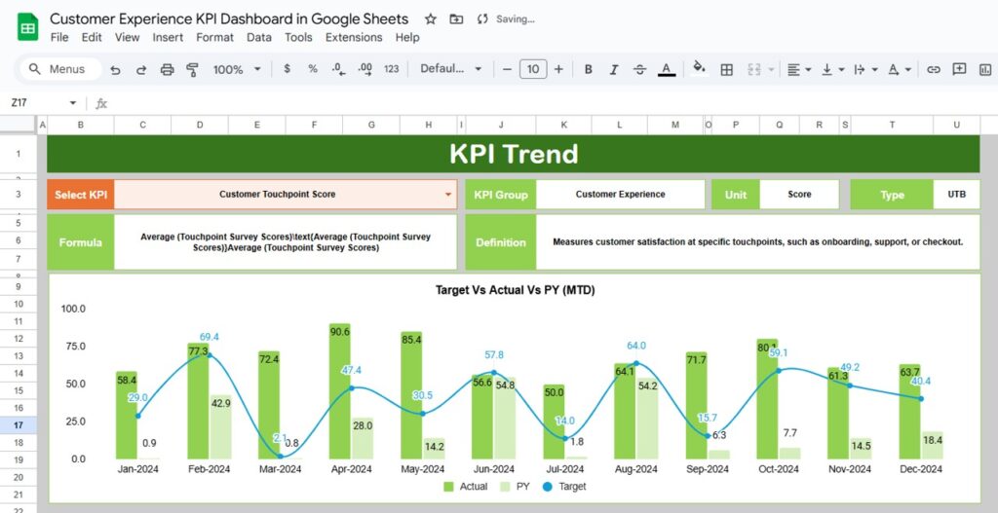Click the Formula text cell
The width and height of the screenshot is (998, 513).
tap(286, 242)
